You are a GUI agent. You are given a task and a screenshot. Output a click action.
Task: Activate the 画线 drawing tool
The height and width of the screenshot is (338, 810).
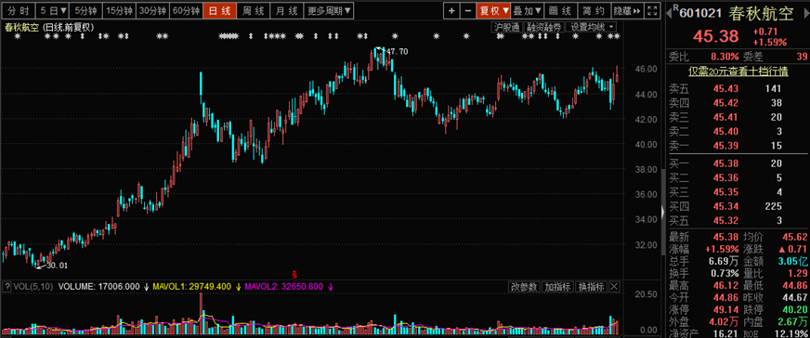point(560,10)
